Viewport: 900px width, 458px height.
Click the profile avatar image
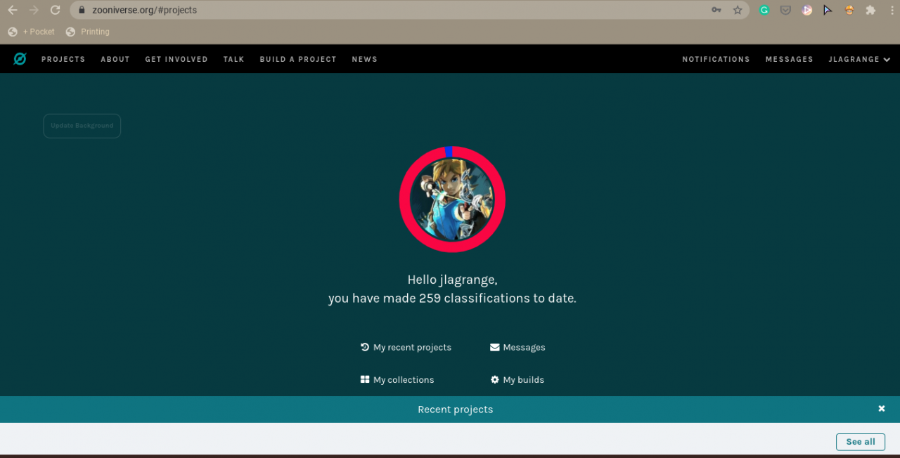point(452,199)
